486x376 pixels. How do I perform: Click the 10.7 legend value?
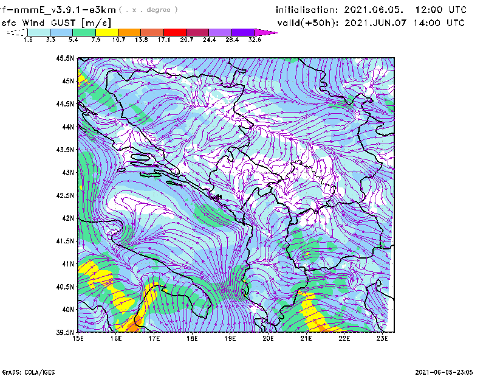click(x=118, y=40)
